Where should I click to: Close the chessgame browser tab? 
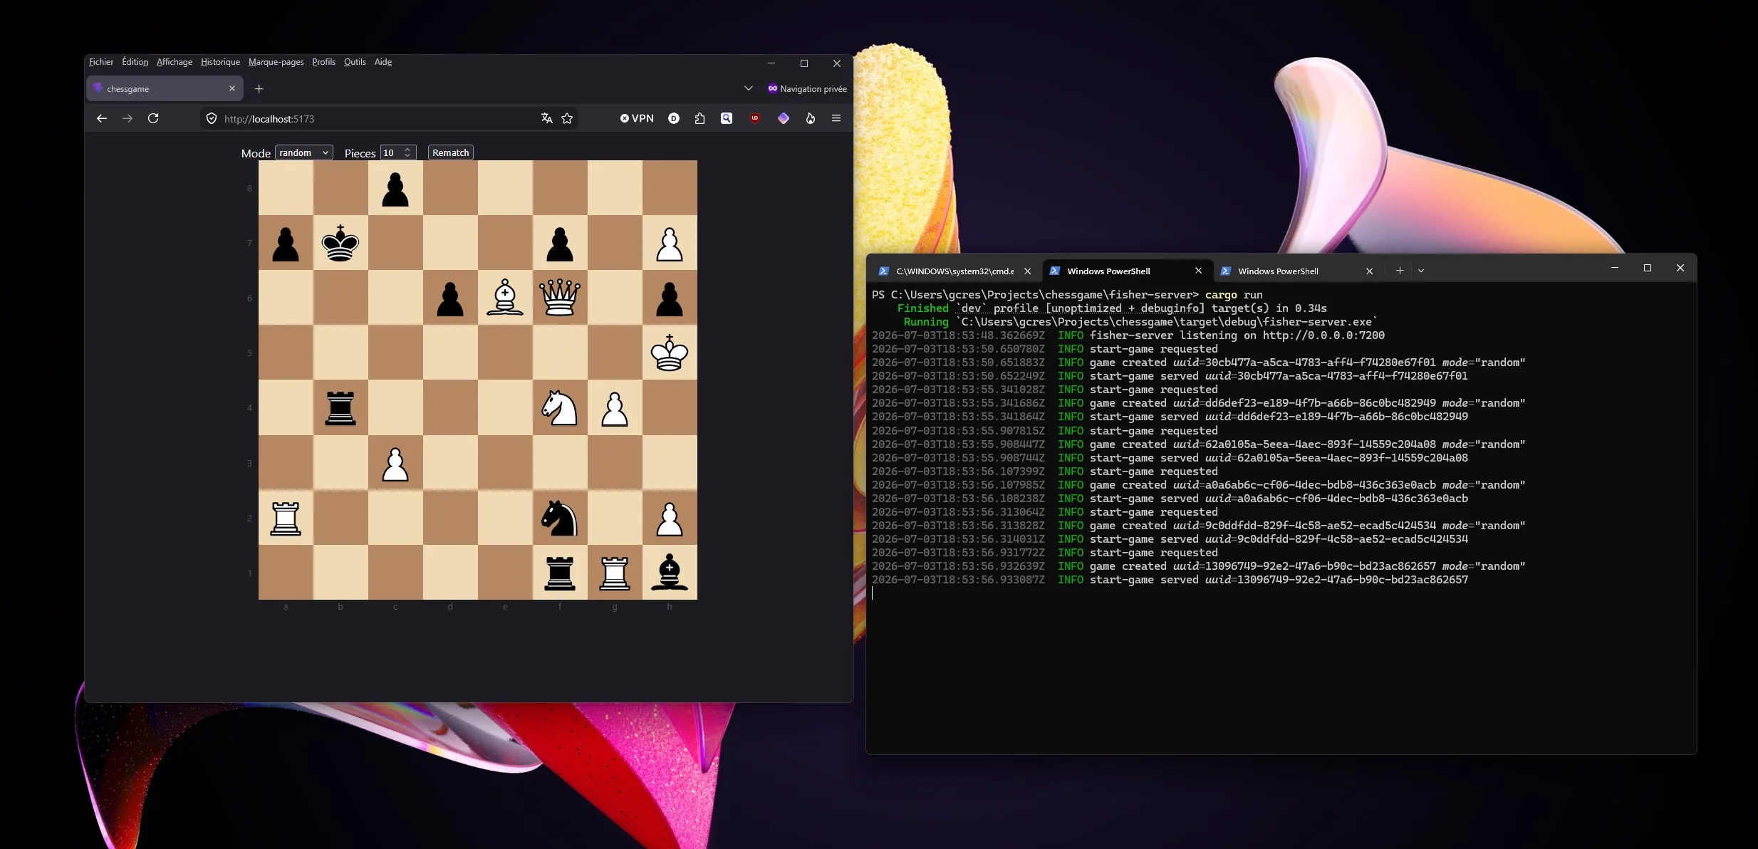[232, 88]
